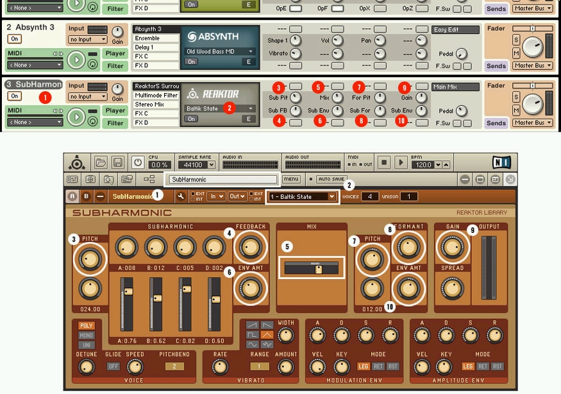Image resolution: width=561 pixels, height=394 pixels.
Task: Select the Delay 1 slot
Action: point(156,47)
